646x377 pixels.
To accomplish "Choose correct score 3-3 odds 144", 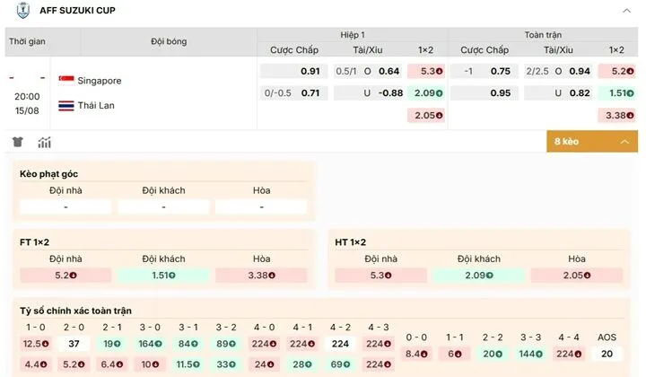I will tap(530, 354).
